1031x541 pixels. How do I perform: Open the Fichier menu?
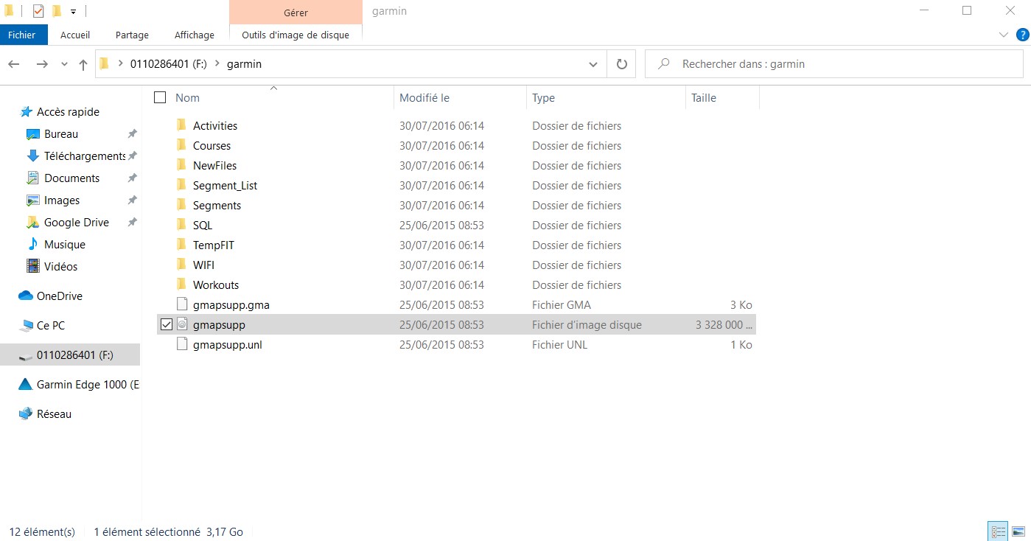(22, 35)
